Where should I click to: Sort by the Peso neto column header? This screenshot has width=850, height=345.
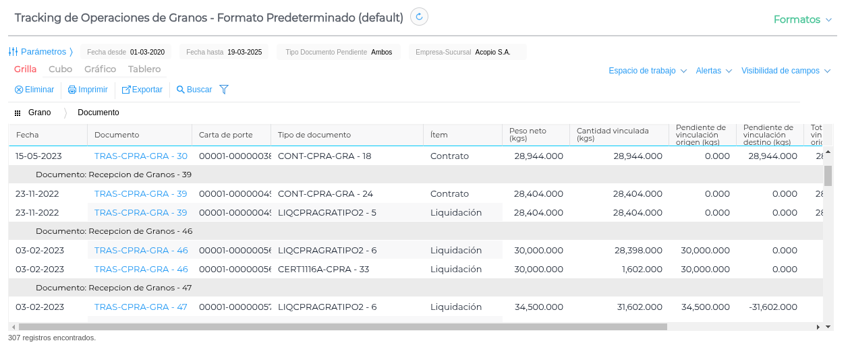[x=528, y=135]
